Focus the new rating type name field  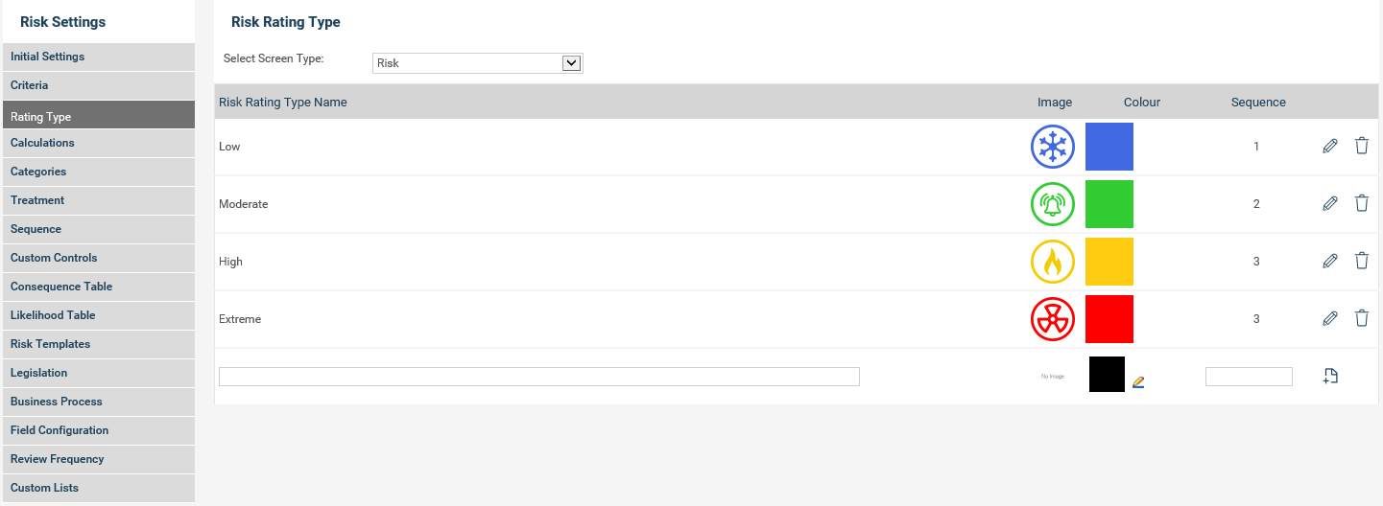[x=539, y=377]
